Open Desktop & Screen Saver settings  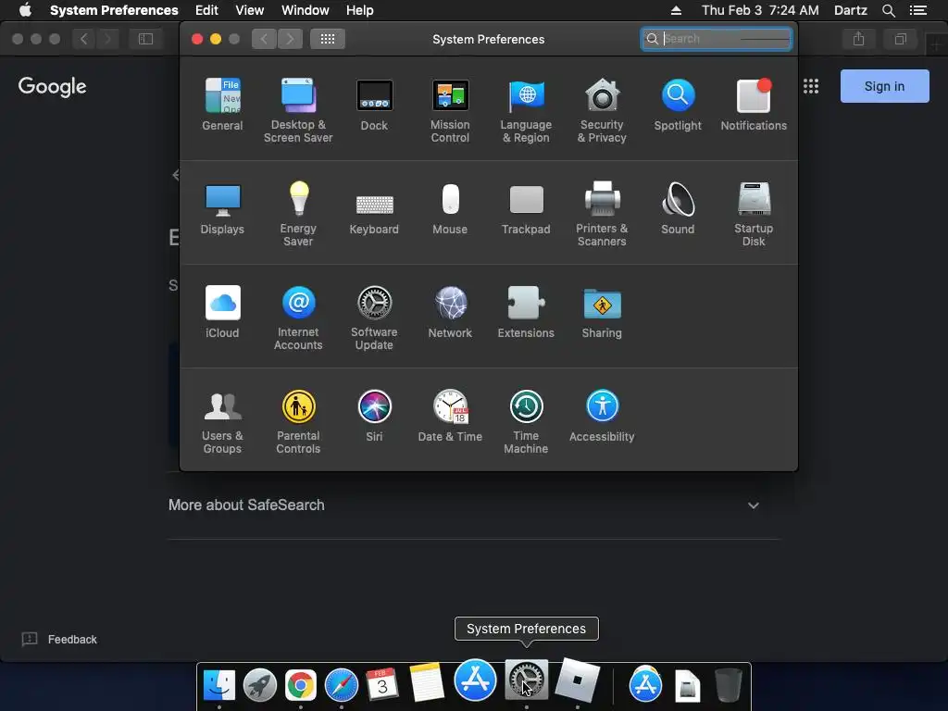(298, 110)
